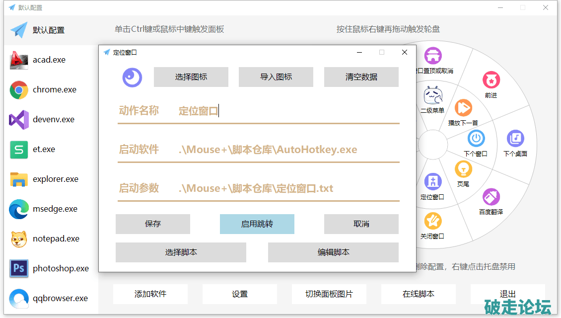561x318 pixels.
Task: Select the 页尾 lightbulb icon
Action: [463, 169]
